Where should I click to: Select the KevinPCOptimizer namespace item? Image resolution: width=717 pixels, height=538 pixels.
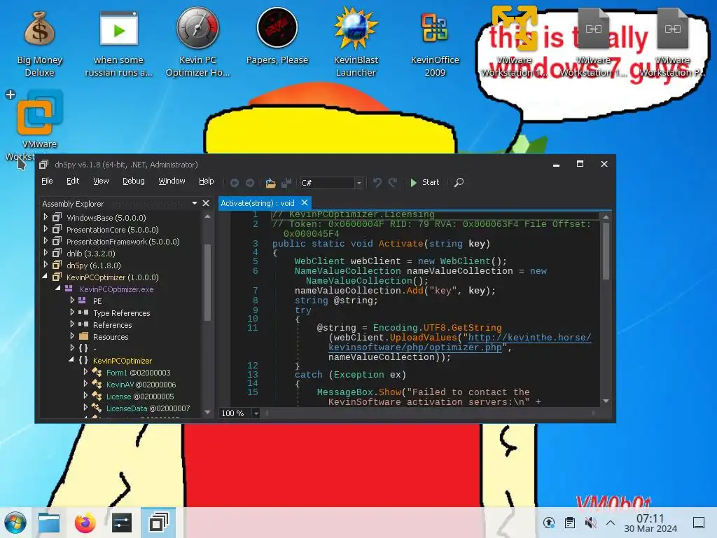pyautogui.click(x=122, y=361)
